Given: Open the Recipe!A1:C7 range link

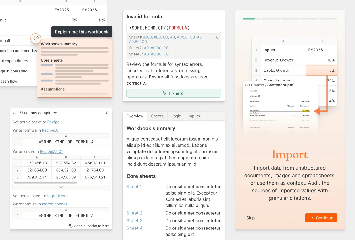Looking at the screenshot, I should pyautogui.click(x=51, y=152).
